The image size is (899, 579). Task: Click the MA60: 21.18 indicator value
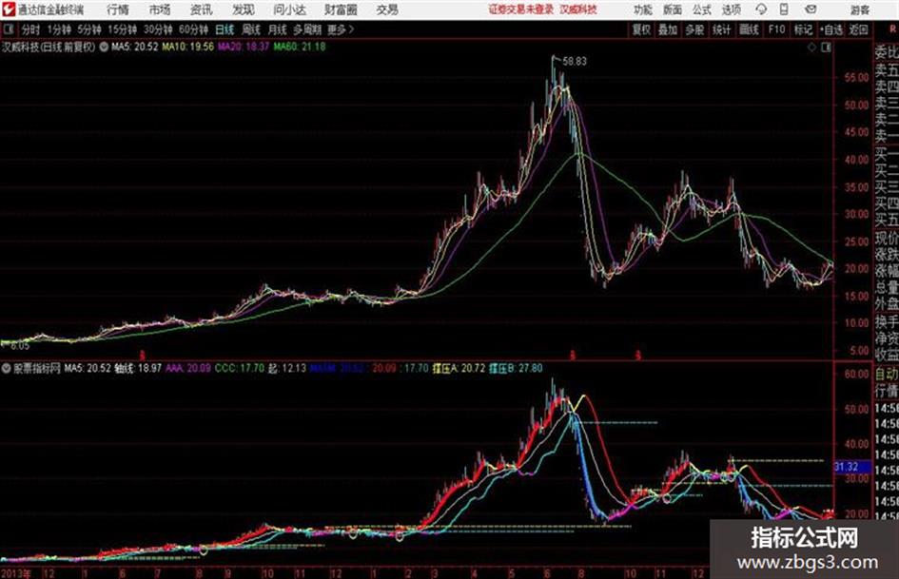(300, 47)
